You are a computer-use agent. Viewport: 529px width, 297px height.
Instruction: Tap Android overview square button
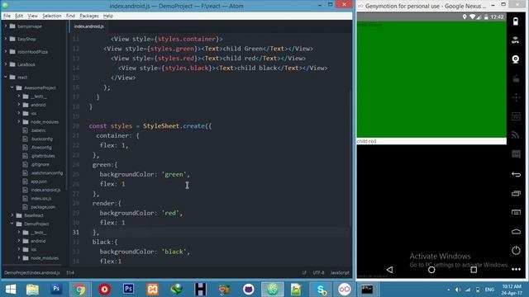[474, 270]
